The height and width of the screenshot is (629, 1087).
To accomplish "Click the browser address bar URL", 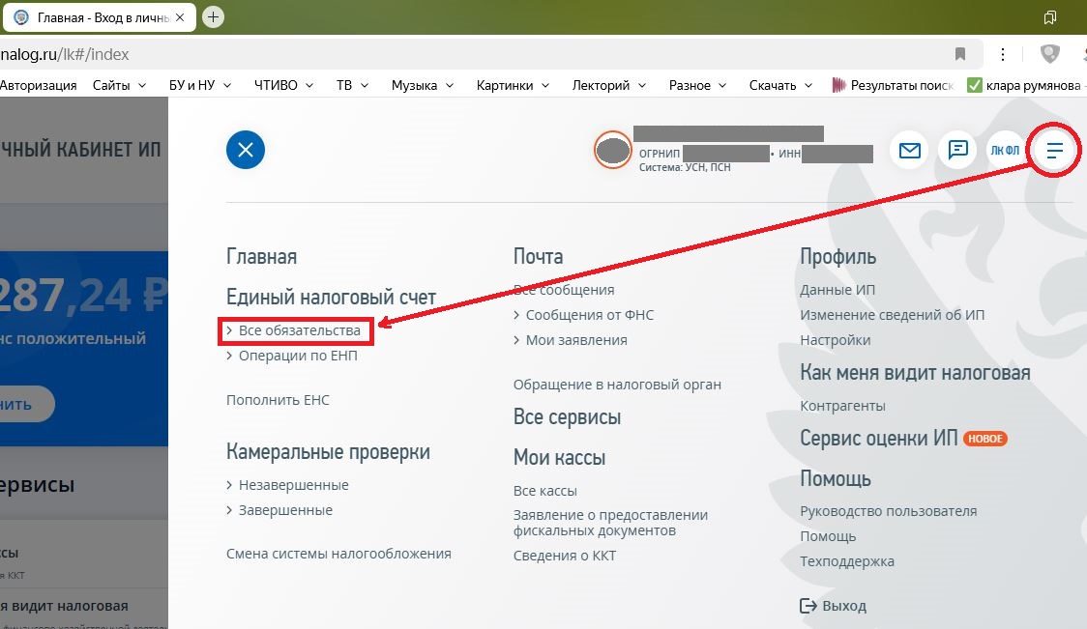I will pyautogui.click(x=65, y=54).
